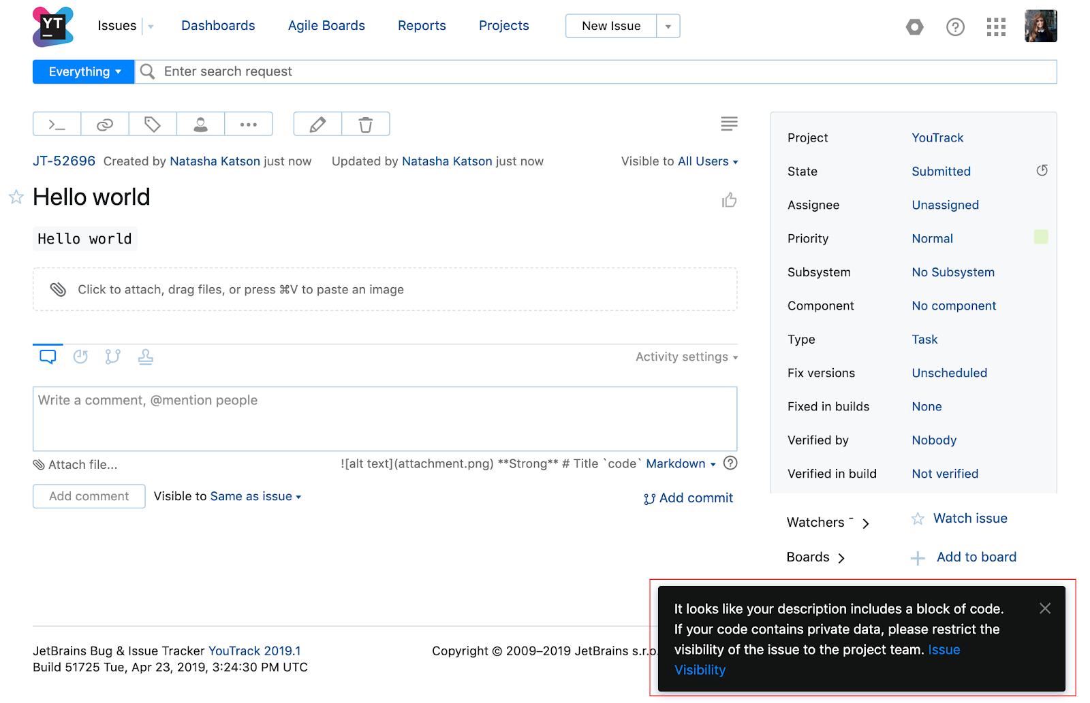Open the Issues dropdown arrow
Image resolution: width=1090 pixels, height=703 pixels.
coord(151,27)
